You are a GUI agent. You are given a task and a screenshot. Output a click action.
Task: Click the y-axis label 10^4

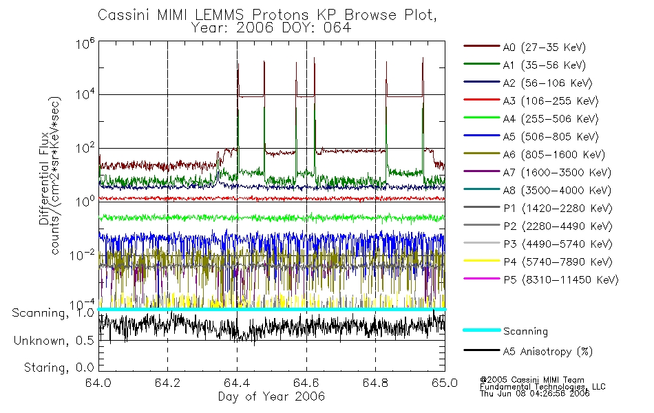pos(85,94)
